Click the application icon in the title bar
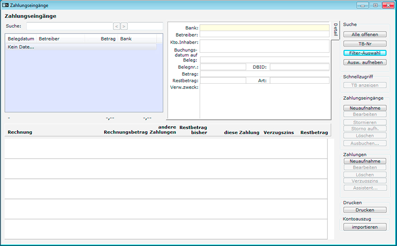Image resolution: width=397 pixels, height=246 pixels. click(5, 5)
